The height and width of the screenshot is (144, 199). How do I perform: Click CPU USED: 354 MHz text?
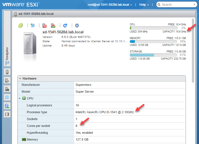(139, 31)
